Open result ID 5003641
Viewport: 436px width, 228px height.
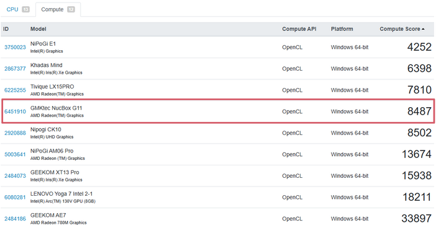click(x=15, y=154)
